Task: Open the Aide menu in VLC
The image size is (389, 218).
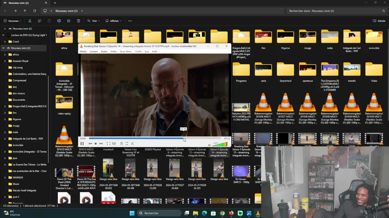Action: click(154, 51)
